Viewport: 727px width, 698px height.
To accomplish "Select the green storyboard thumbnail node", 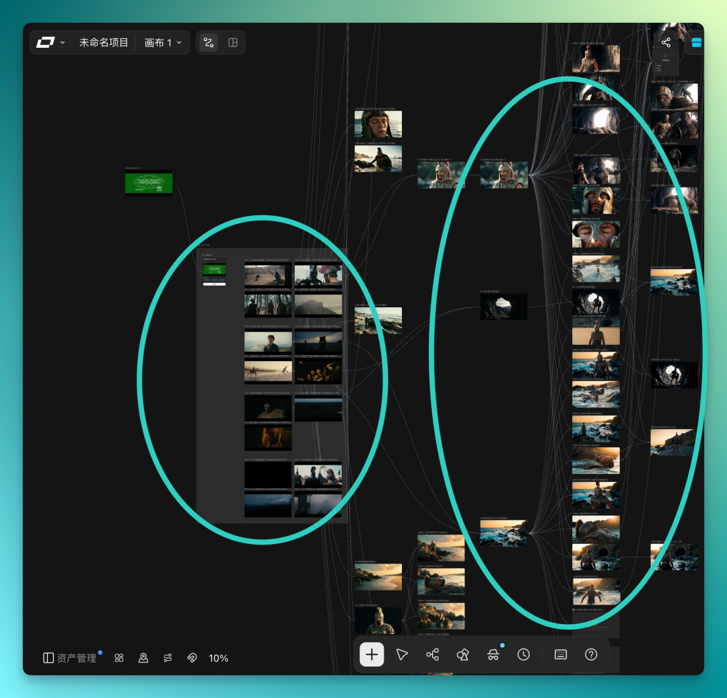I will coord(149,183).
